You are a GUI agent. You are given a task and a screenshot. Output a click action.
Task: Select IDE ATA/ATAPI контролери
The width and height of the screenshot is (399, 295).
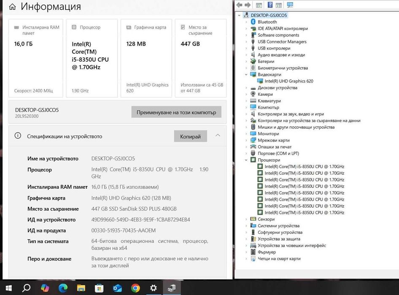tap(283, 29)
